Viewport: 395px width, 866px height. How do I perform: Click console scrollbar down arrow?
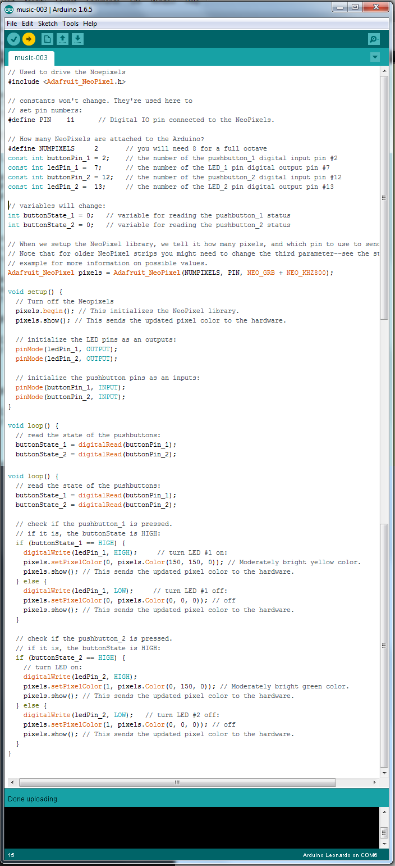pyautogui.click(x=384, y=844)
